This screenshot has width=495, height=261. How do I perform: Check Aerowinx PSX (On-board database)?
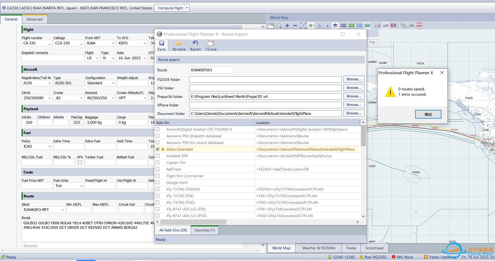[x=158, y=143]
